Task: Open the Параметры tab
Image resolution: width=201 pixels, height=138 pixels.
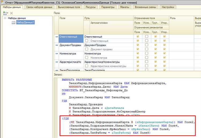Action: pos(108,7)
